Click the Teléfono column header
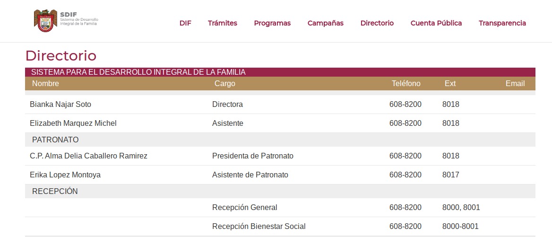The image size is (552, 237). 406,84
